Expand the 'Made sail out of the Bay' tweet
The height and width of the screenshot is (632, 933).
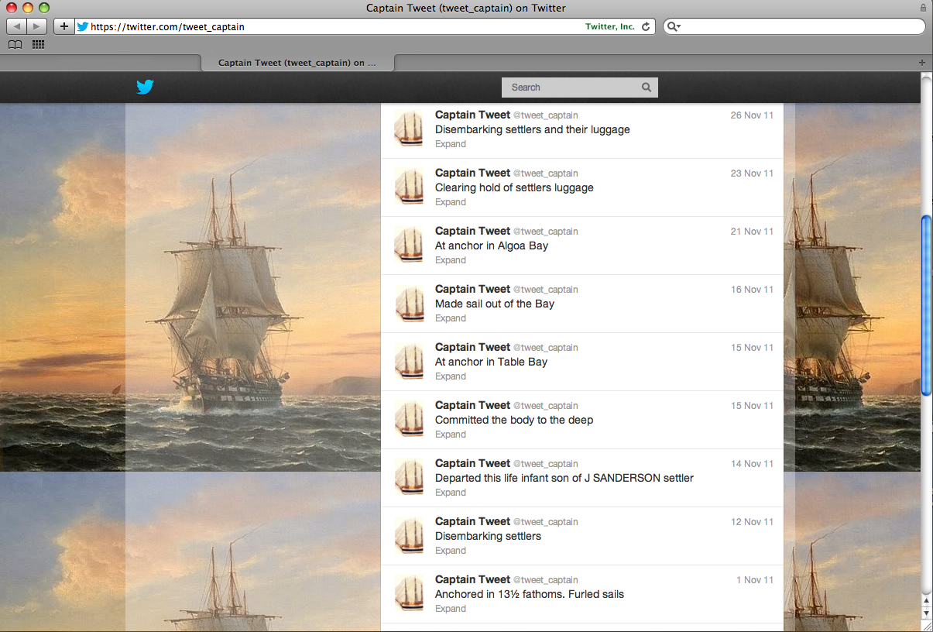click(451, 318)
